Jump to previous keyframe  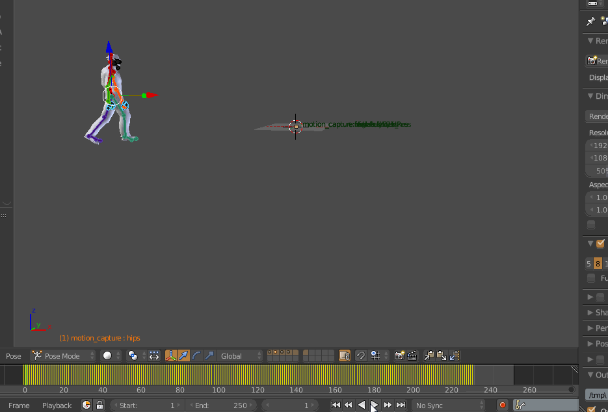pyautogui.click(x=349, y=406)
